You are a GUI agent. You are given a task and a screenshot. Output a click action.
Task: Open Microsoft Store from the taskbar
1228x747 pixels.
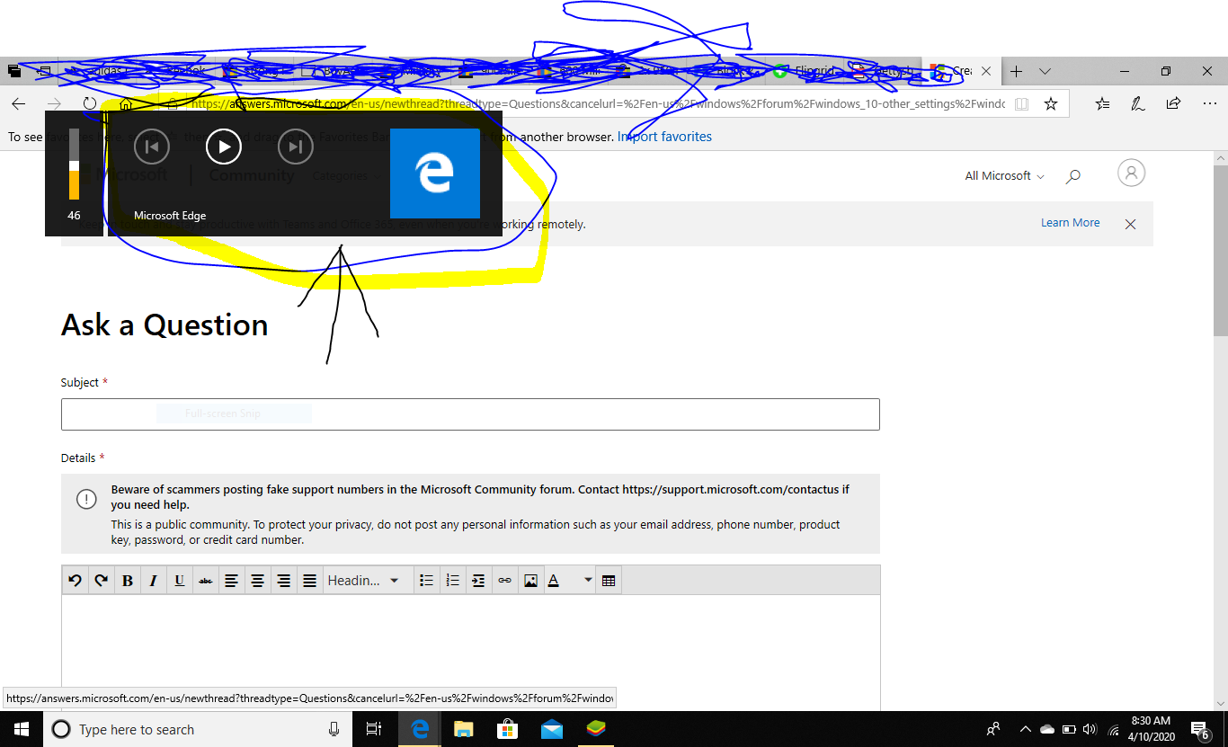coord(508,729)
